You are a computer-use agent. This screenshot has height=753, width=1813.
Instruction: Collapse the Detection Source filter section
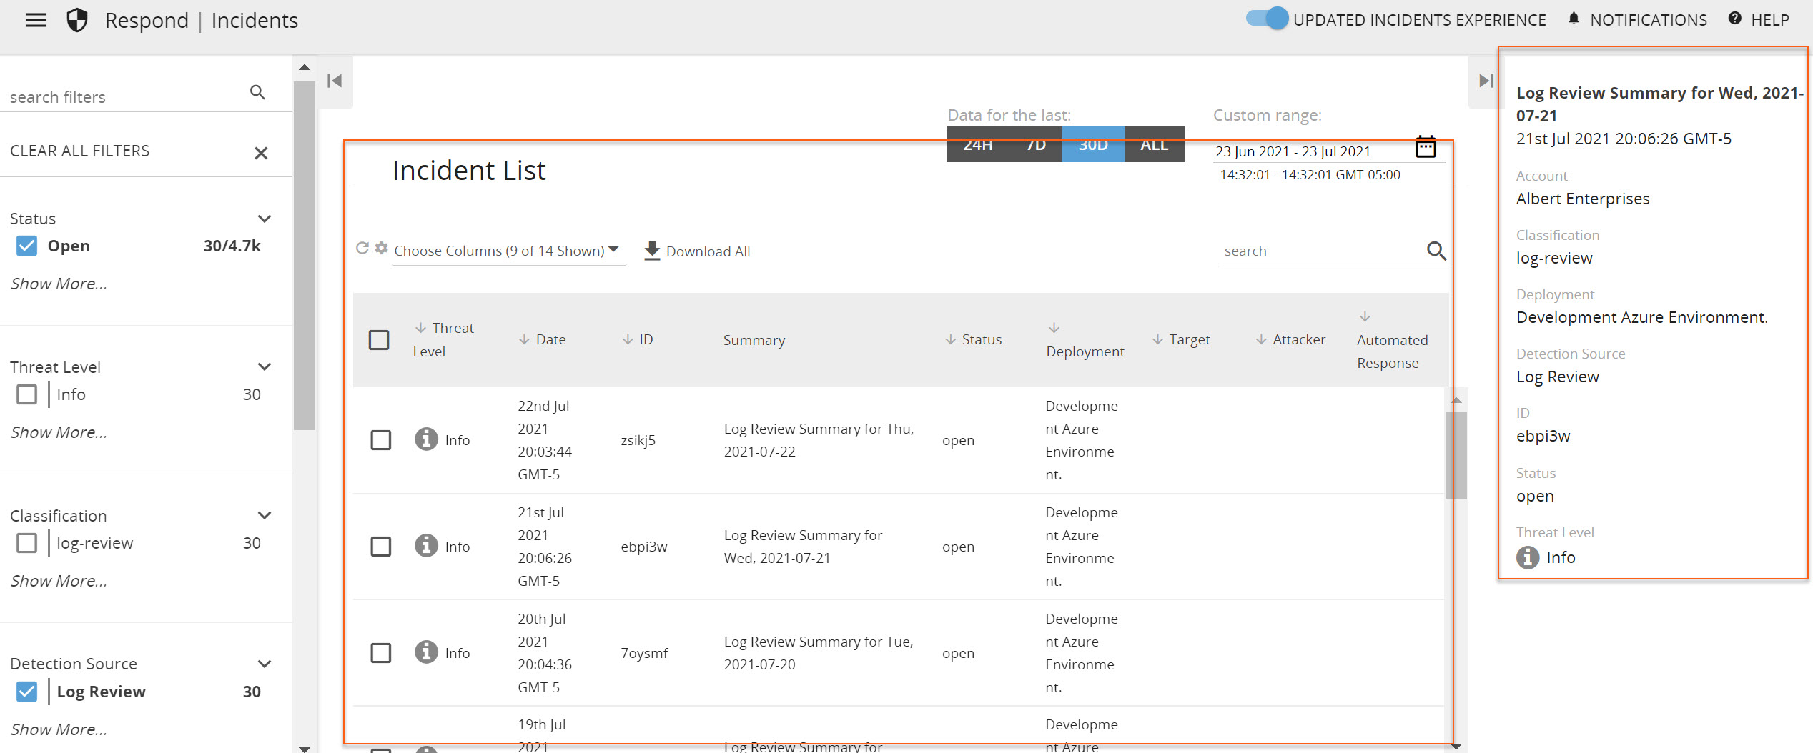265,664
